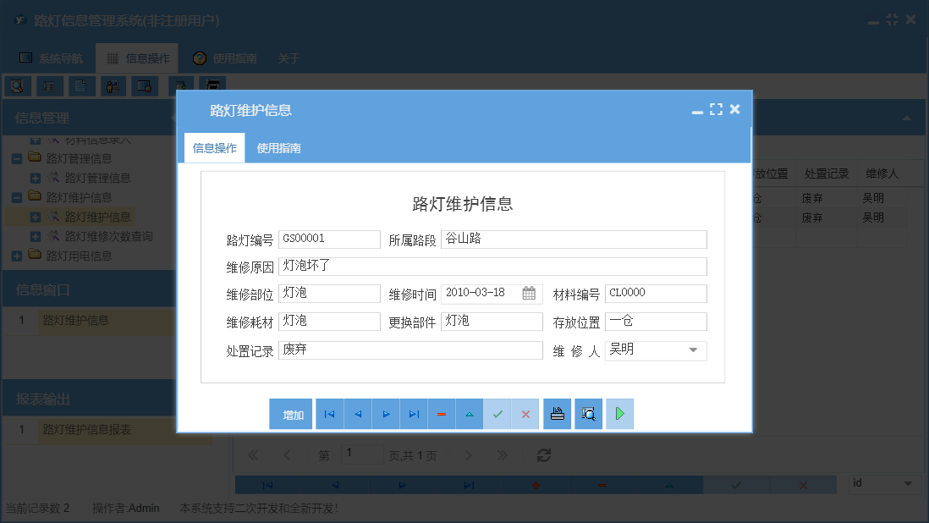Jump to first record with the navigation icon
Screen dimensions: 929x523
[329, 414]
